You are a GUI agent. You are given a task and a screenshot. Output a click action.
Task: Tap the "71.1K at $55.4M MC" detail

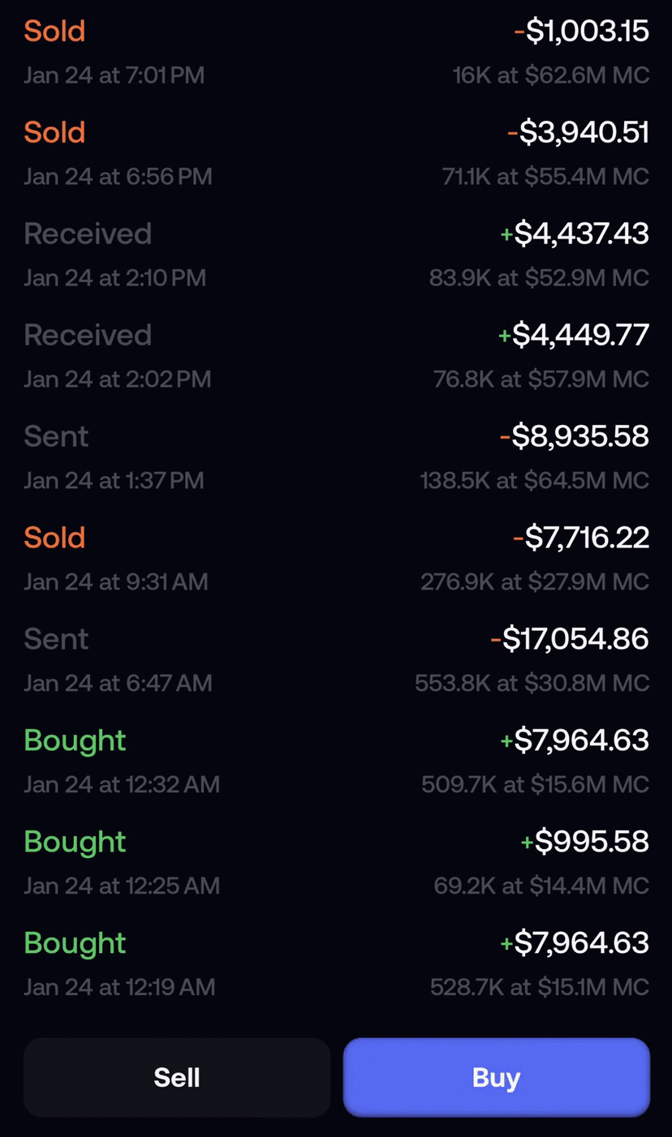tap(545, 177)
